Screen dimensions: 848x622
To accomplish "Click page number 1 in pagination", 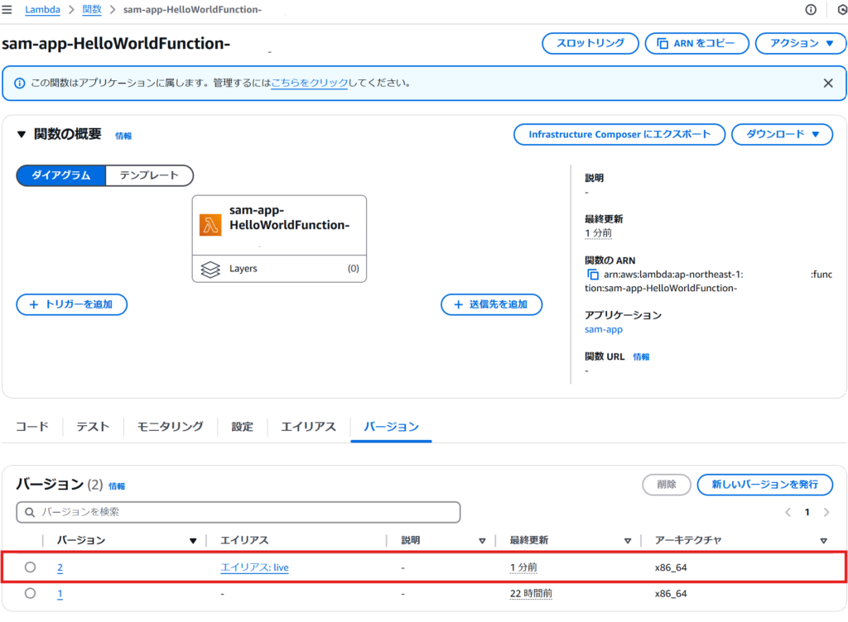I will point(807,512).
